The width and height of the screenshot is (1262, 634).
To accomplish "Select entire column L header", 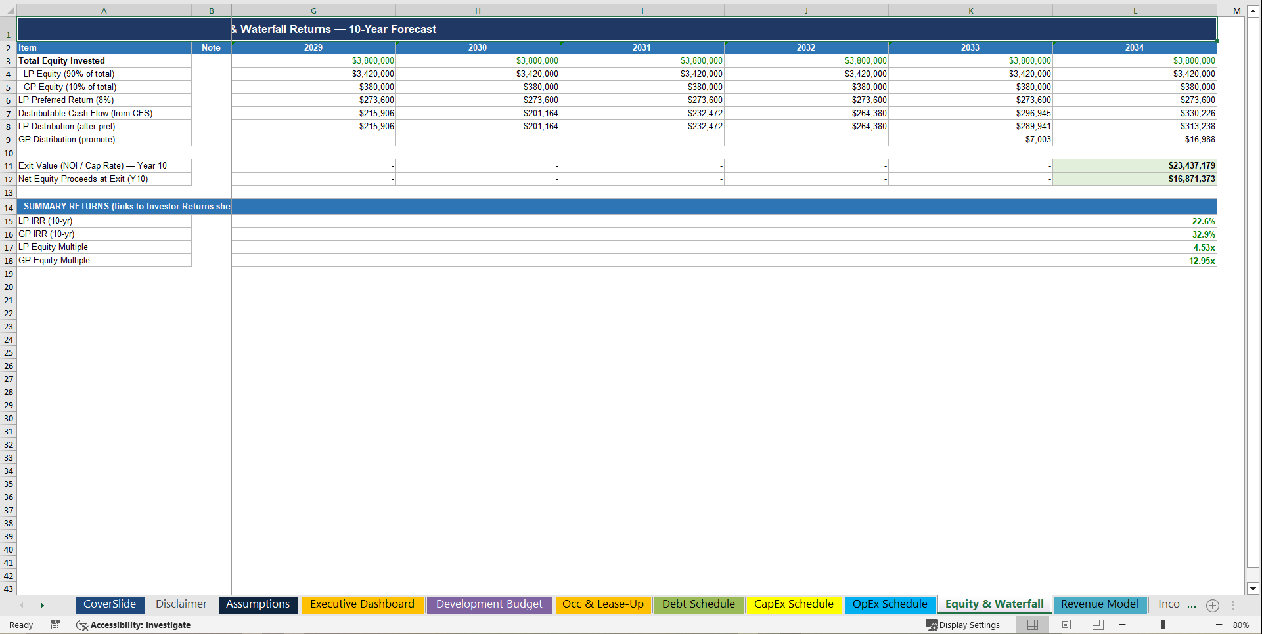I will 1135,11.
